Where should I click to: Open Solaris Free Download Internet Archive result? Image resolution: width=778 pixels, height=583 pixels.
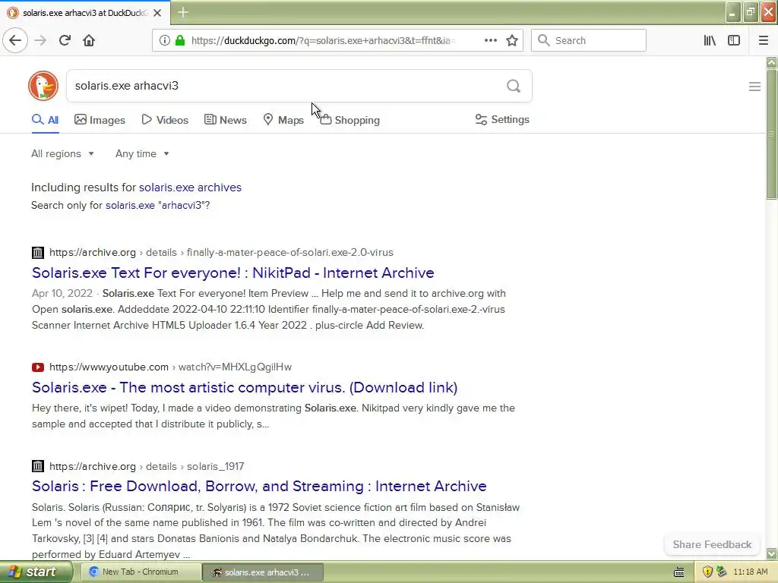(259, 486)
